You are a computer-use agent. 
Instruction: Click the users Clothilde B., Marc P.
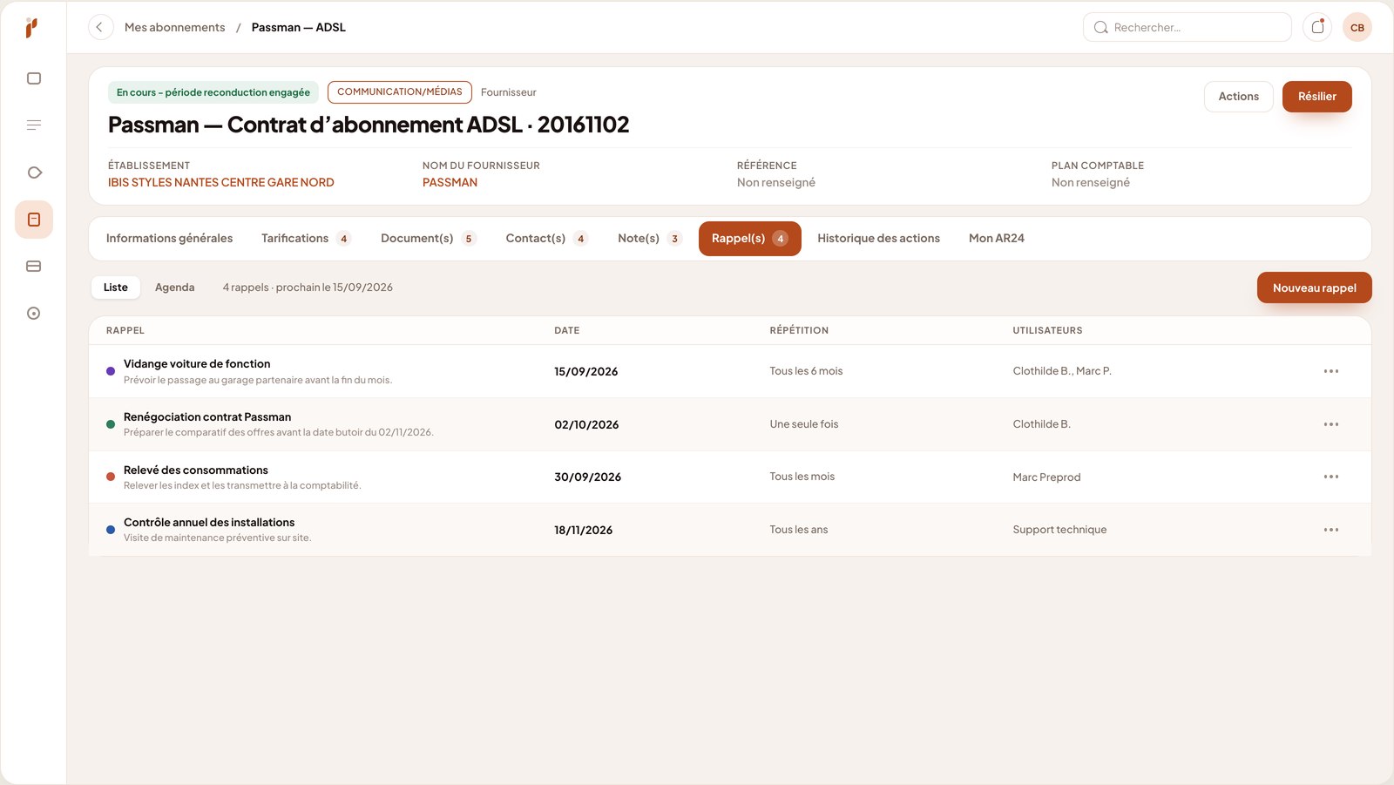1062,371
